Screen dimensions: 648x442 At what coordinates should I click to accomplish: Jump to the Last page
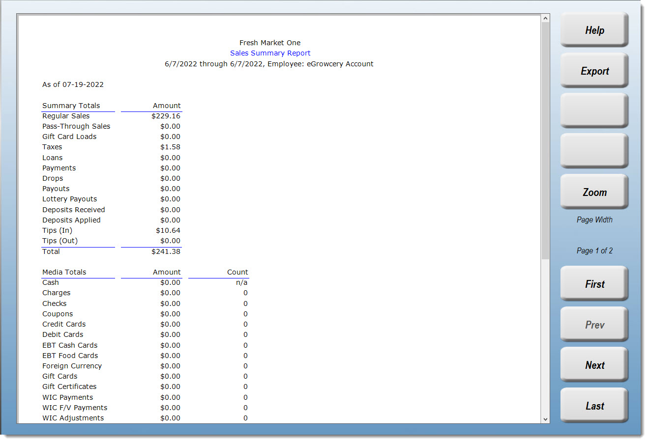coord(594,406)
